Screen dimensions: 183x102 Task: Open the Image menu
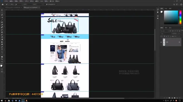click(16, 1)
